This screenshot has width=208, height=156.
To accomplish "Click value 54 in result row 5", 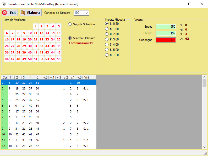I will click(x=37, y=106).
